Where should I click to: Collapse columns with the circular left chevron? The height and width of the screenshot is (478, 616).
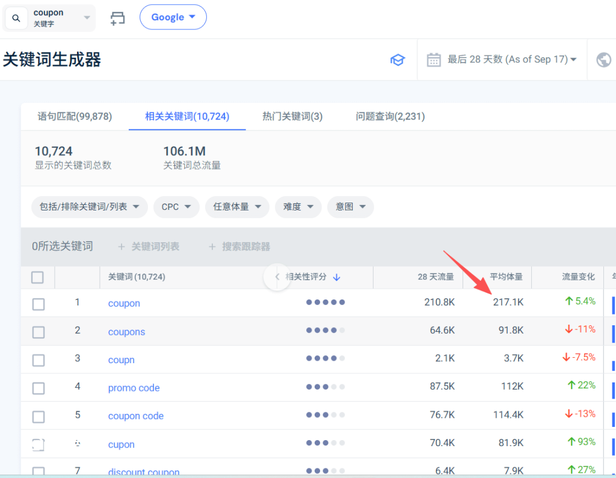pyautogui.click(x=277, y=277)
